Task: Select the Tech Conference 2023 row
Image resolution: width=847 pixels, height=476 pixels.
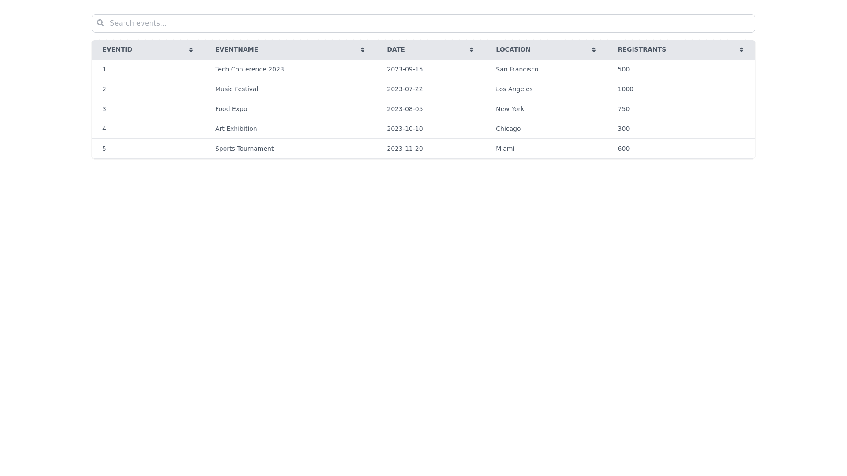Action: 250,69
